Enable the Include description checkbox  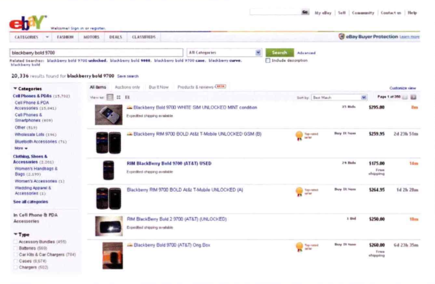[268, 61]
